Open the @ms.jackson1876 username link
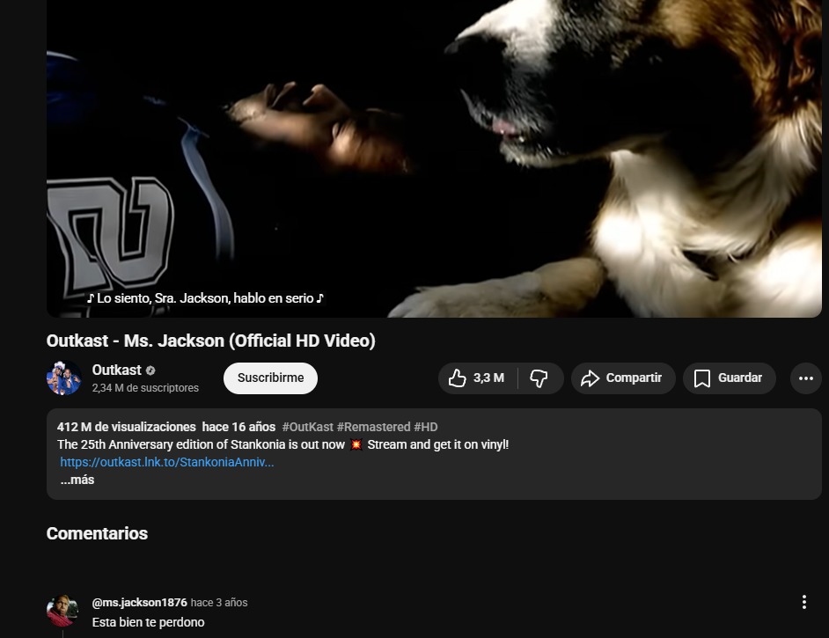 click(139, 603)
